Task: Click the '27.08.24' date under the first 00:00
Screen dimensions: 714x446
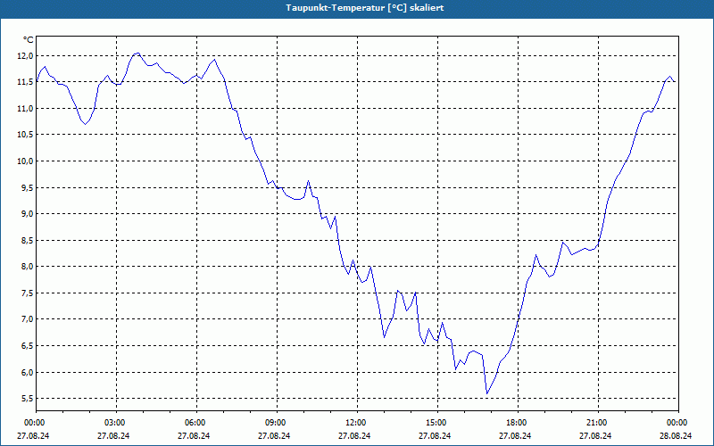Action: point(33,435)
